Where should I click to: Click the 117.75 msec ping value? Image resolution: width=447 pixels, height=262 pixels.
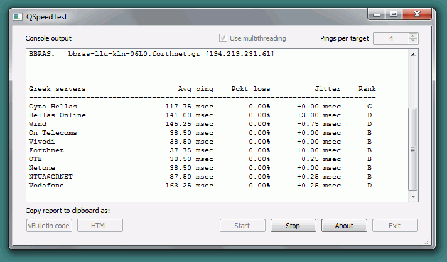pos(190,107)
